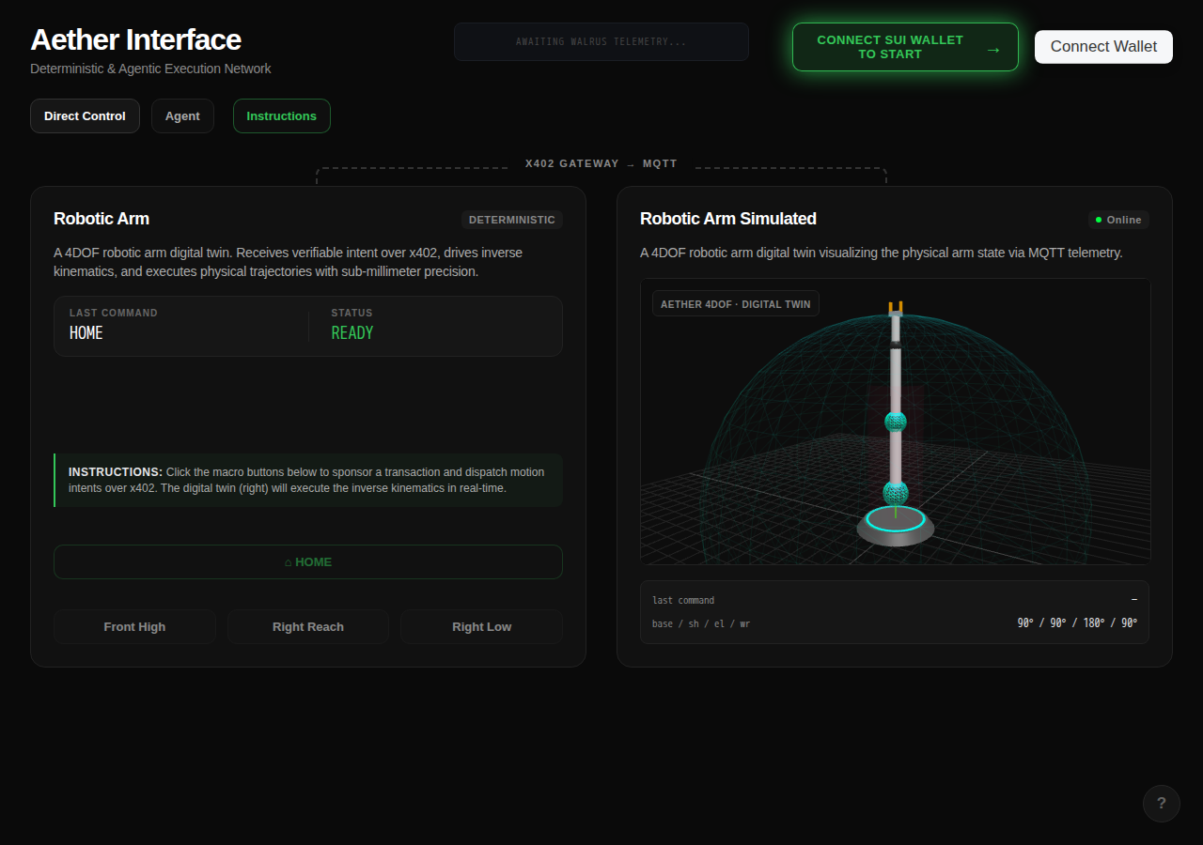Click the joint angles readout values
The height and width of the screenshot is (845, 1203).
click(1077, 623)
